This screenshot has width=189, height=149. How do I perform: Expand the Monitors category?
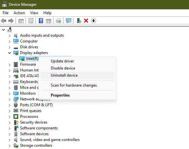tap(9, 94)
